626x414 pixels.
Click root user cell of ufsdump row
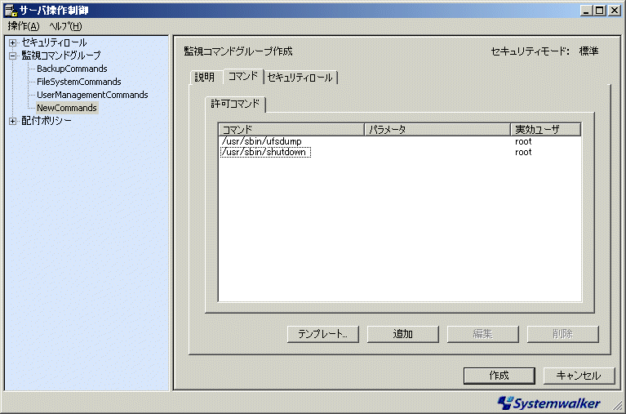pos(523,141)
